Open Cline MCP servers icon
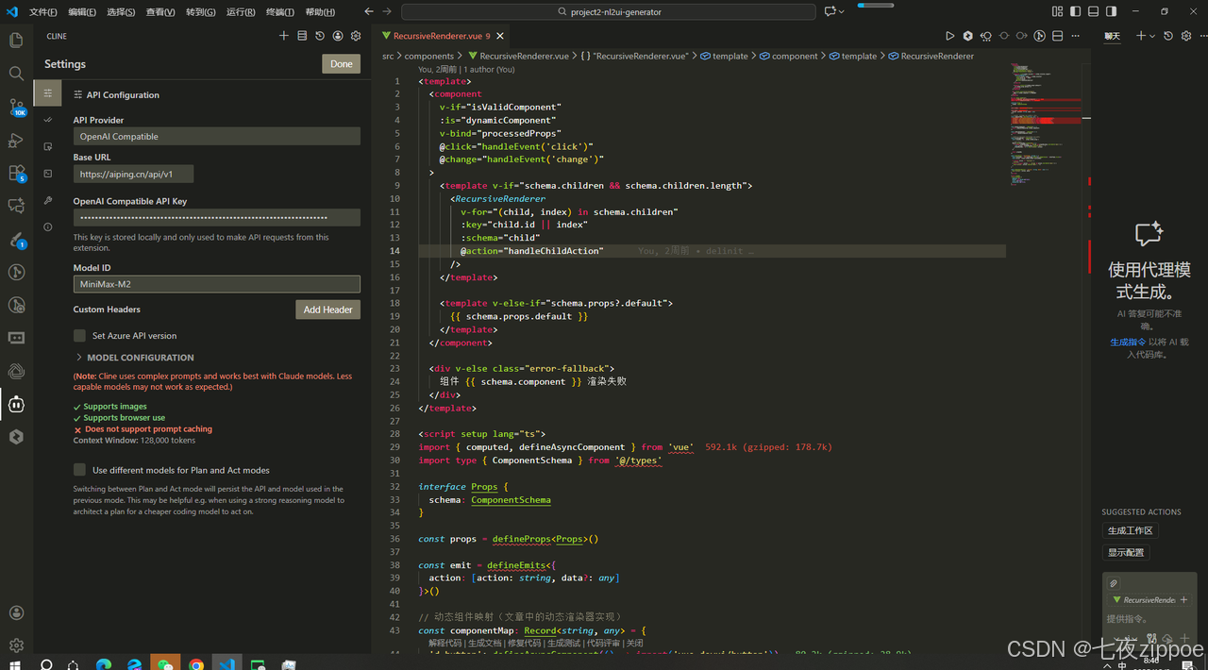Screen dimensions: 1208x670 point(302,36)
